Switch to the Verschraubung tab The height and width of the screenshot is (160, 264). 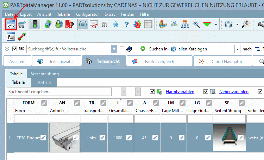click(45, 74)
